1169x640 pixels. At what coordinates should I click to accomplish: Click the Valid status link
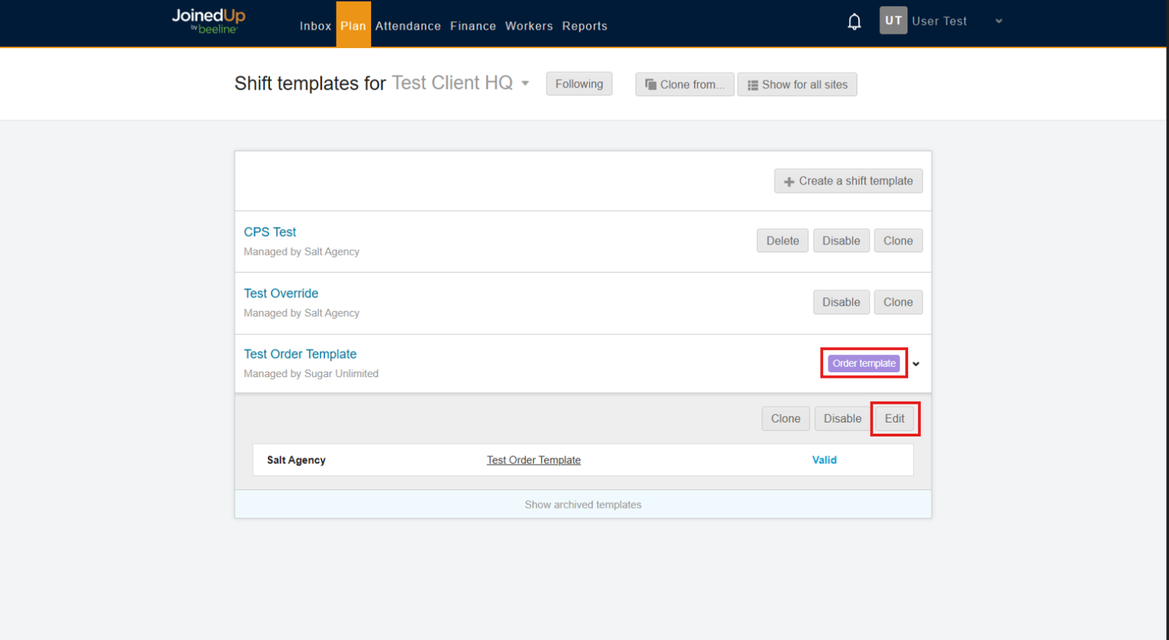(824, 460)
